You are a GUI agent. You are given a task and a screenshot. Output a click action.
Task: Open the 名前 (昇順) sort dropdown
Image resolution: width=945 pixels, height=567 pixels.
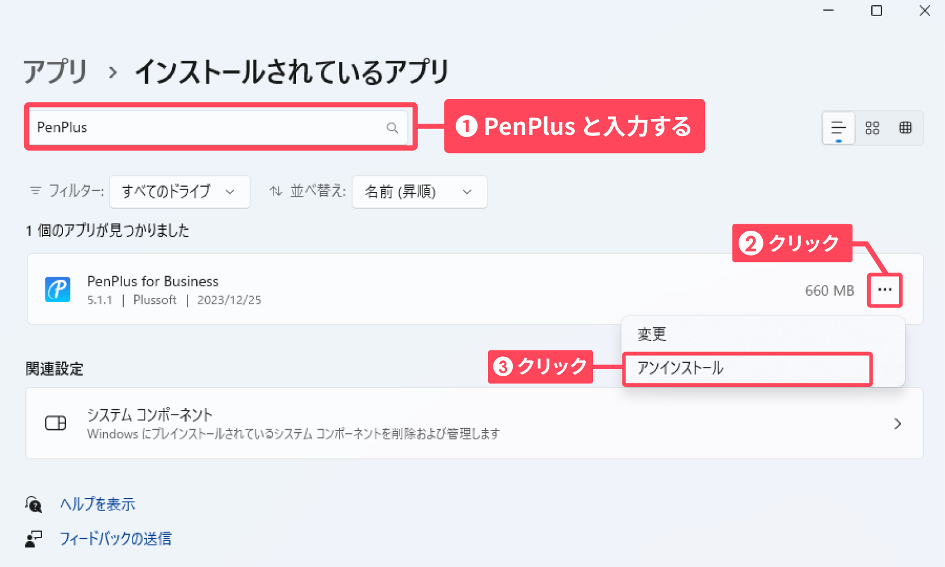(419, 192)
